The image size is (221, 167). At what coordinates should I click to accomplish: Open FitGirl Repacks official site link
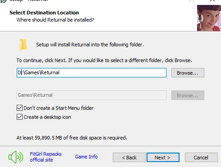[x=46, y=157]
